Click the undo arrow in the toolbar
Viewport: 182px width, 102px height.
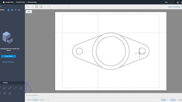pos(28,7)
